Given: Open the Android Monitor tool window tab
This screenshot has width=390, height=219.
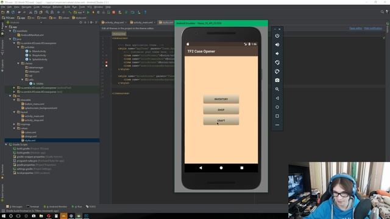Looking at the screenshot, I should (55, 207).
